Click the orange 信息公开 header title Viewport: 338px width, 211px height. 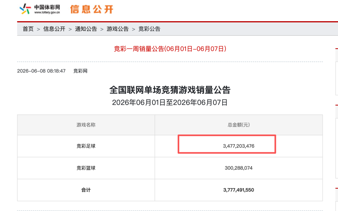point(92,9)
